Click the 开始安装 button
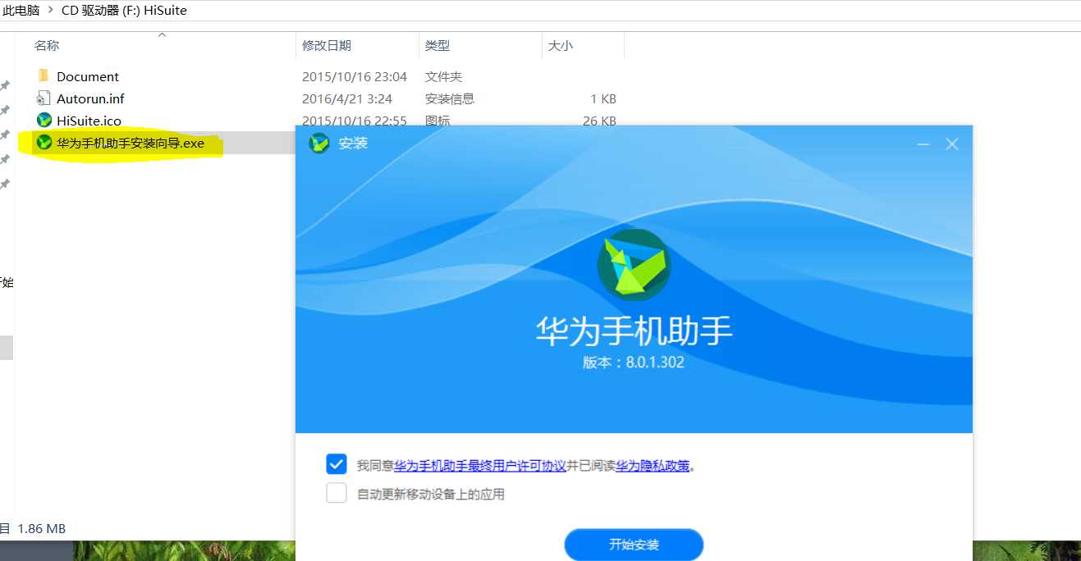This screenshot has height=561, width=1081. coord(634,545)
